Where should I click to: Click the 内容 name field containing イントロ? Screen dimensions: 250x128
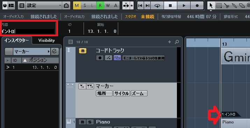(x=28, y=31)
